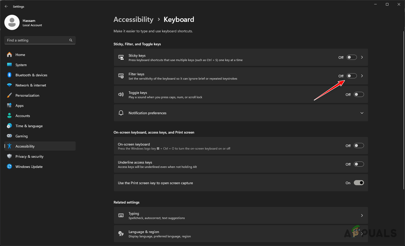Navigate to Privacy & security

(29, 156)
